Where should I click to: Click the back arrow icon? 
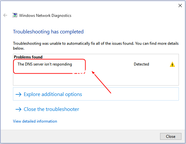(5, 15)
